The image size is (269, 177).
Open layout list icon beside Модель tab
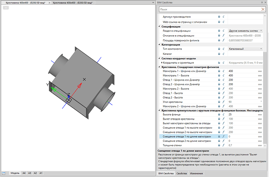point(4,173)
